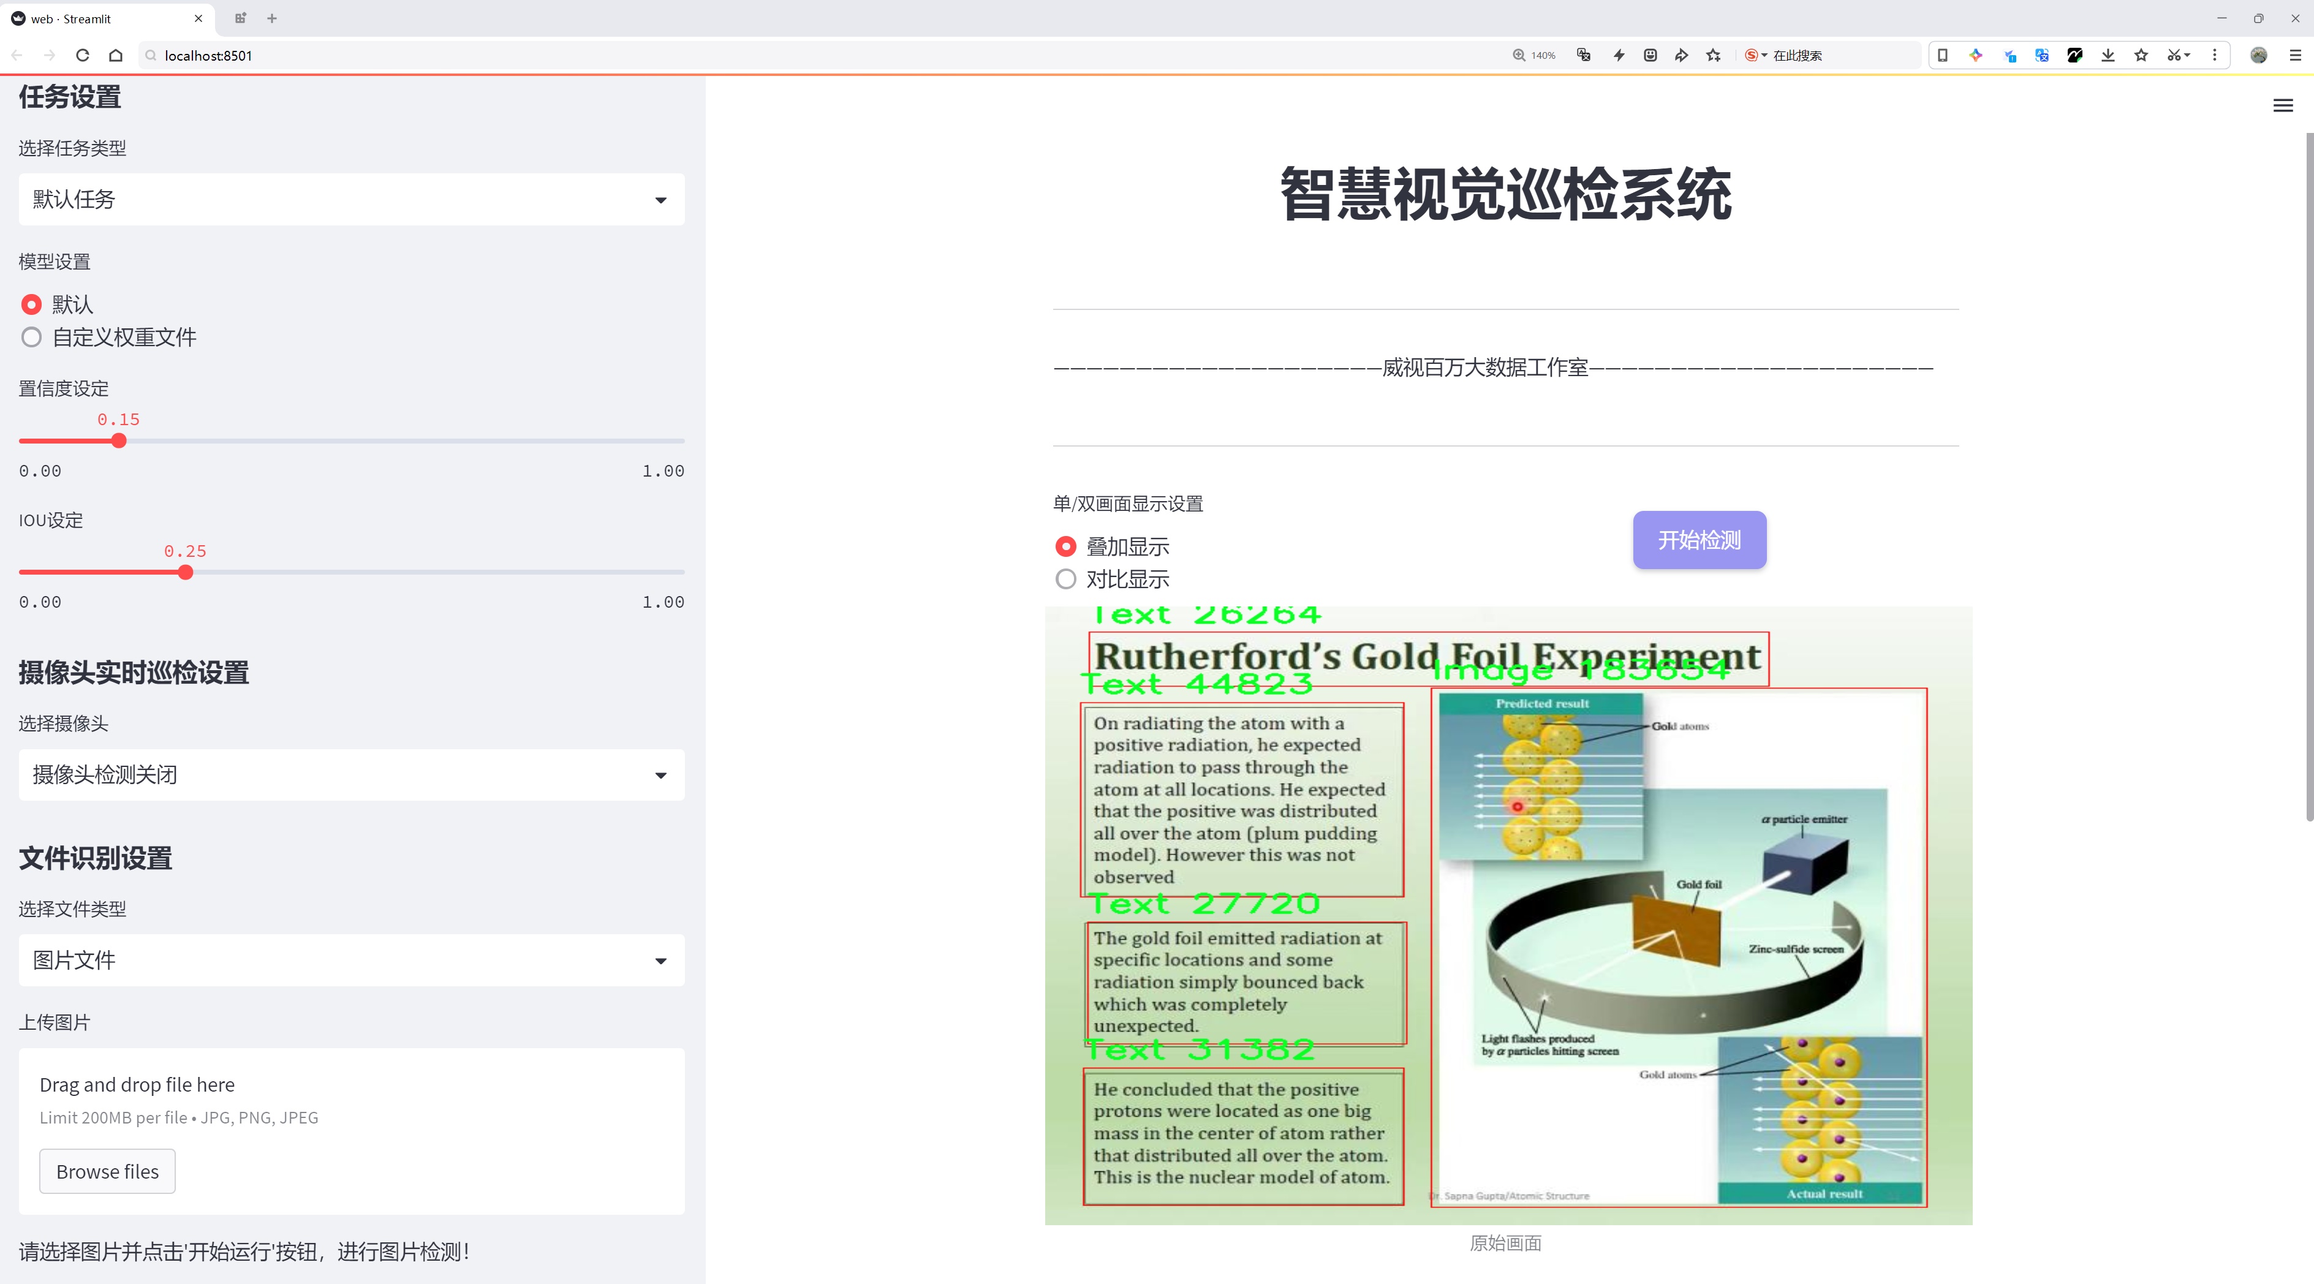Image resolution: width=2314 pixels, height=1284 pixels.
Task: Click the 威视百万大数据工作室 studio text
Action: tap(1485, 367)
